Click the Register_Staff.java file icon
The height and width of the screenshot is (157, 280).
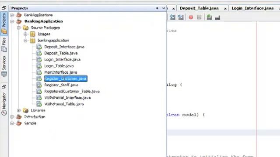tap(39, 85)
